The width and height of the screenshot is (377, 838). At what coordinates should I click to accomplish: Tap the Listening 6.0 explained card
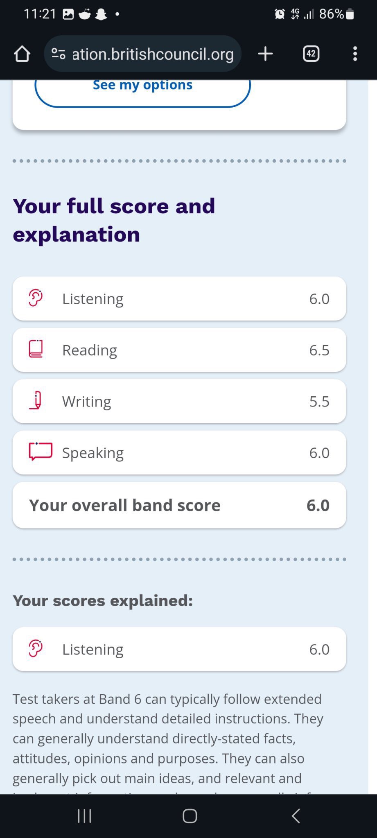179,649
